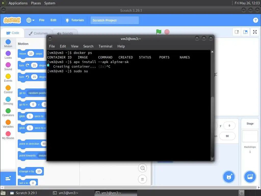Click the change x by 10 block
This screenshot has width=261, height=196.
(x=31, y=171)
